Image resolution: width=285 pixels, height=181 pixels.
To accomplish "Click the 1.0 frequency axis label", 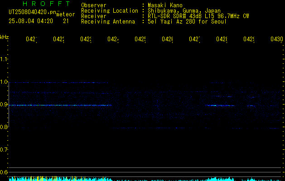I will pos(4,82).
